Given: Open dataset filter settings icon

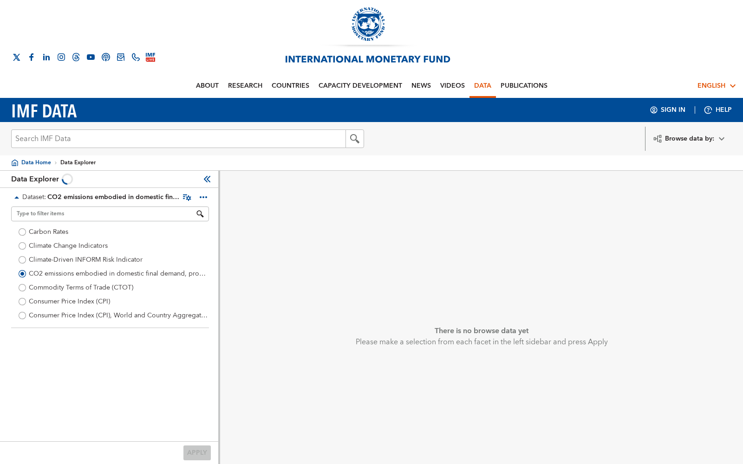Looking at the screenshot, I should [187, 197].
